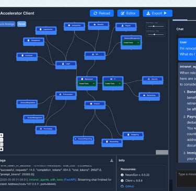Image resolution: width=196 pixels, height=191 pixels.
Task: Select the Purchasing node icon
Action: tap(41, 129)
